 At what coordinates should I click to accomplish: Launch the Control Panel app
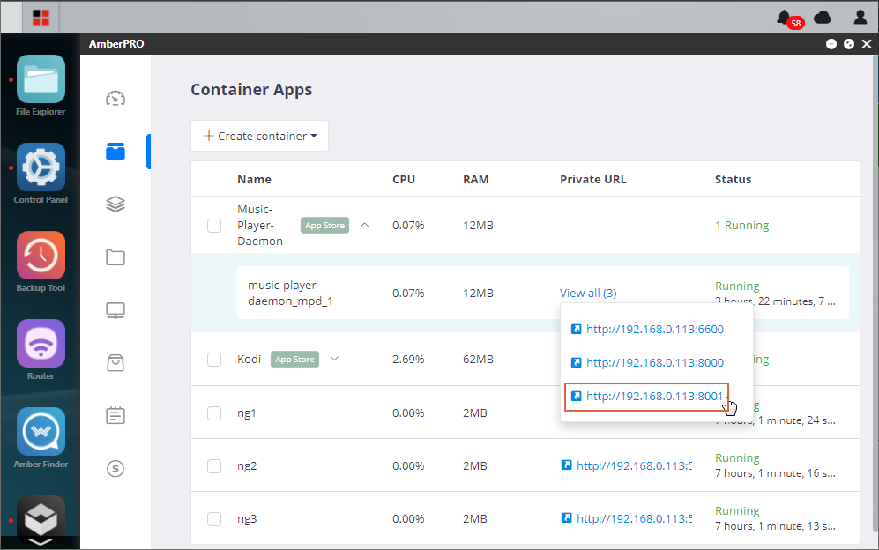[x=41, y=167]
